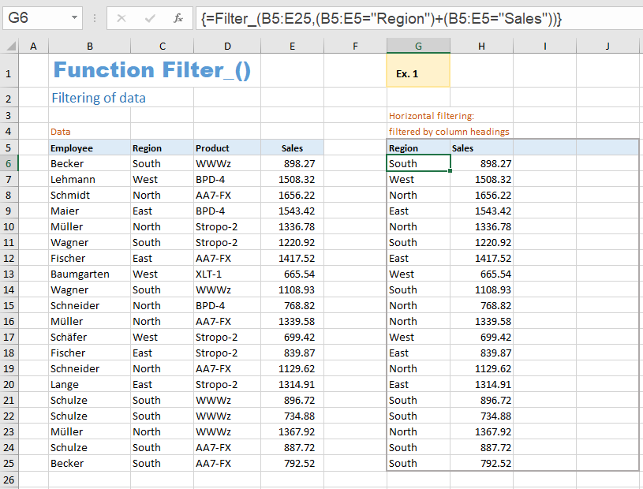The height and width of the screenshot is (489, 643).
Task: Click the 'Sales' column heading cell E5
Action: click(x=292, y=147)
